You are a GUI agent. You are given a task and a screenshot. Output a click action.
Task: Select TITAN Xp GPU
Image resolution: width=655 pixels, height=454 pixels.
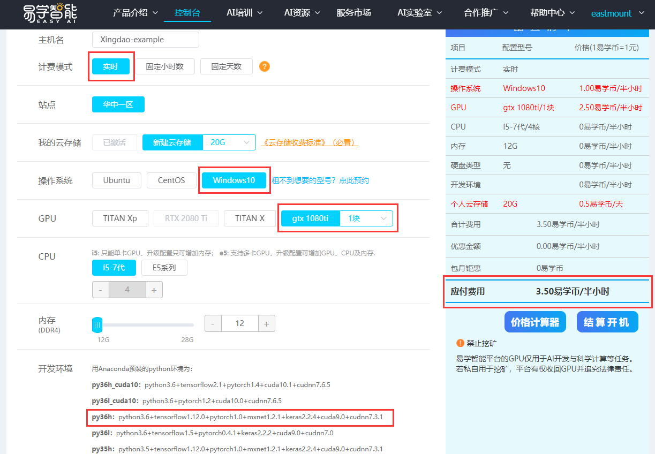point(120,218)
